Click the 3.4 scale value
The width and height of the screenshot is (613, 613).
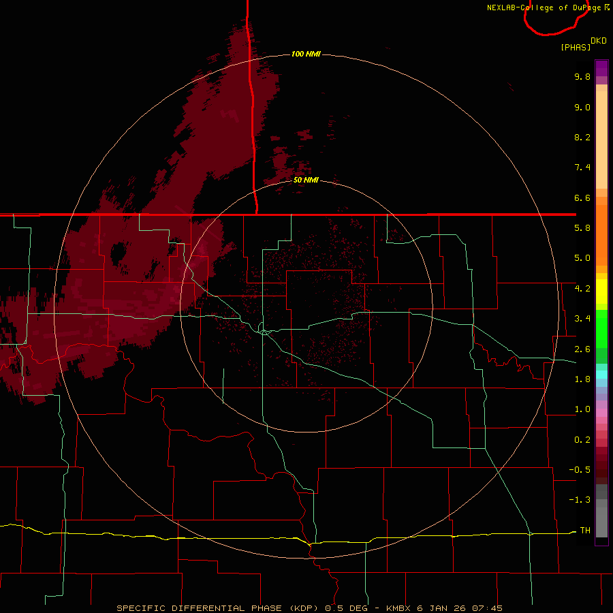[582, 319]
